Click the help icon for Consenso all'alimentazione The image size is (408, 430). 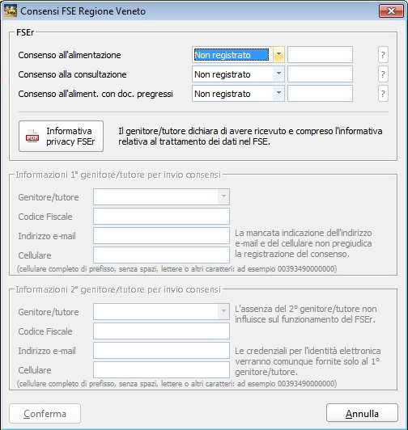(383, 55)
